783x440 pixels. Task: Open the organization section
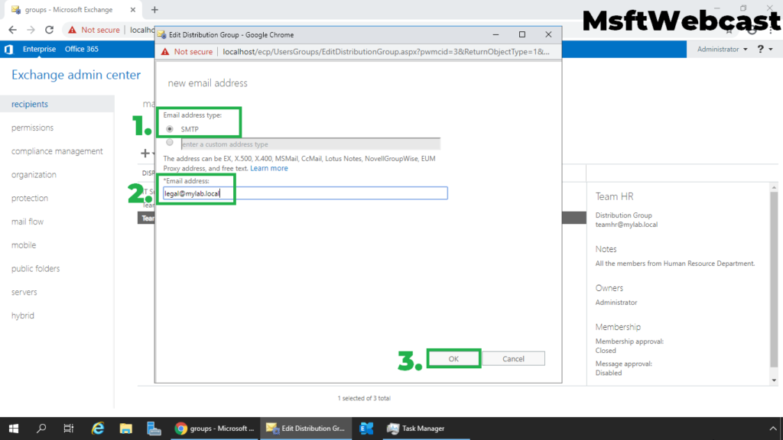[34, 175]
